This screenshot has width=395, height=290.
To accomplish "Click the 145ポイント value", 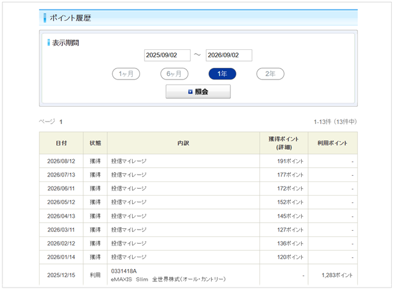I will (x=290, y=216).
